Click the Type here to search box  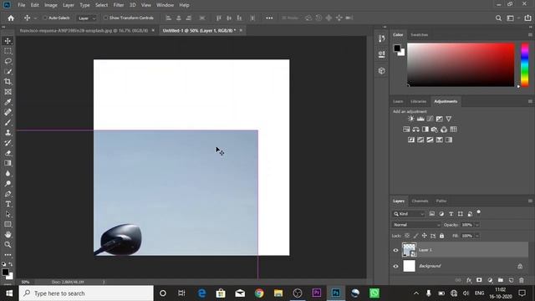tap(86, 293)
